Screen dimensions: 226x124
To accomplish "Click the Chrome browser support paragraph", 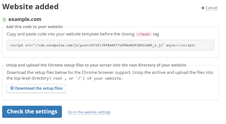I will tap(110, 73).
